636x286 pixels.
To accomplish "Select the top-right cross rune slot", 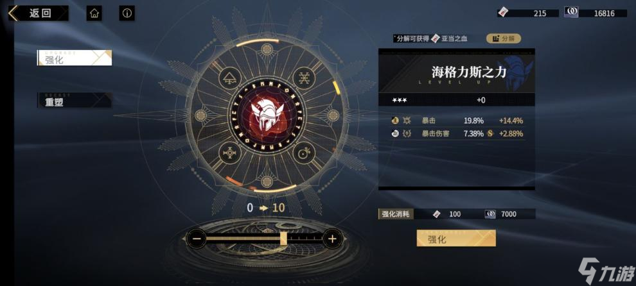I will [x=304, y=78].
